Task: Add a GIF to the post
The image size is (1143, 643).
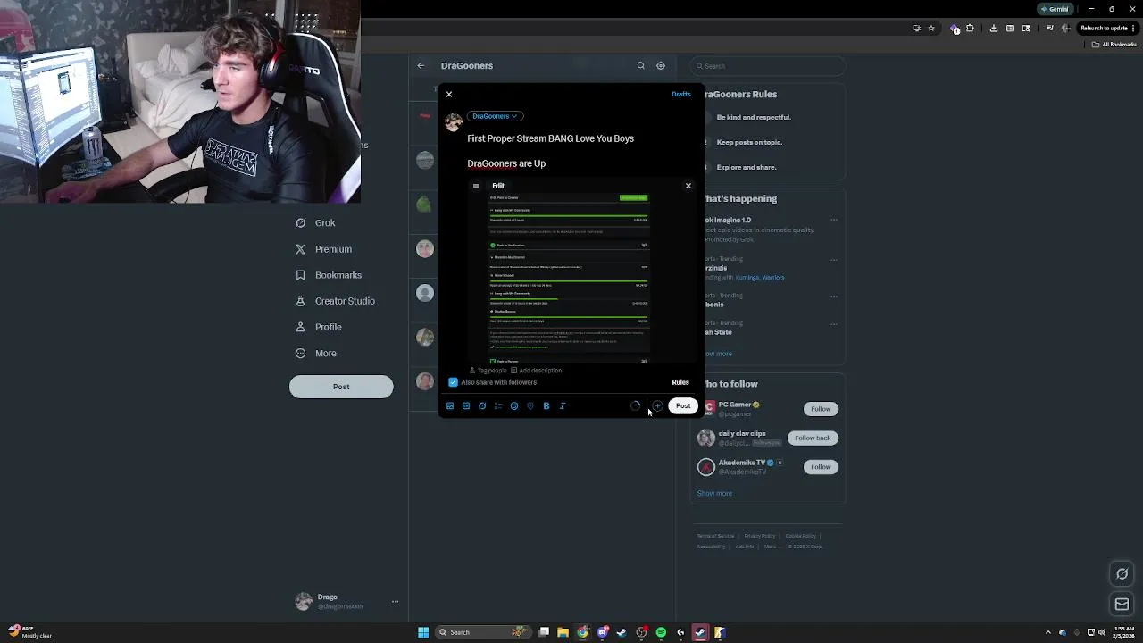Action: coord(466,406)
